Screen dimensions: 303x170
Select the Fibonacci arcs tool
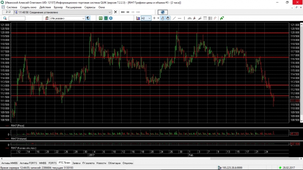190,18
